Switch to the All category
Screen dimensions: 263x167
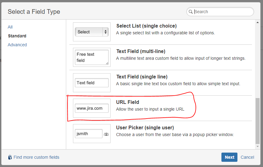click(x=10, y=27)
